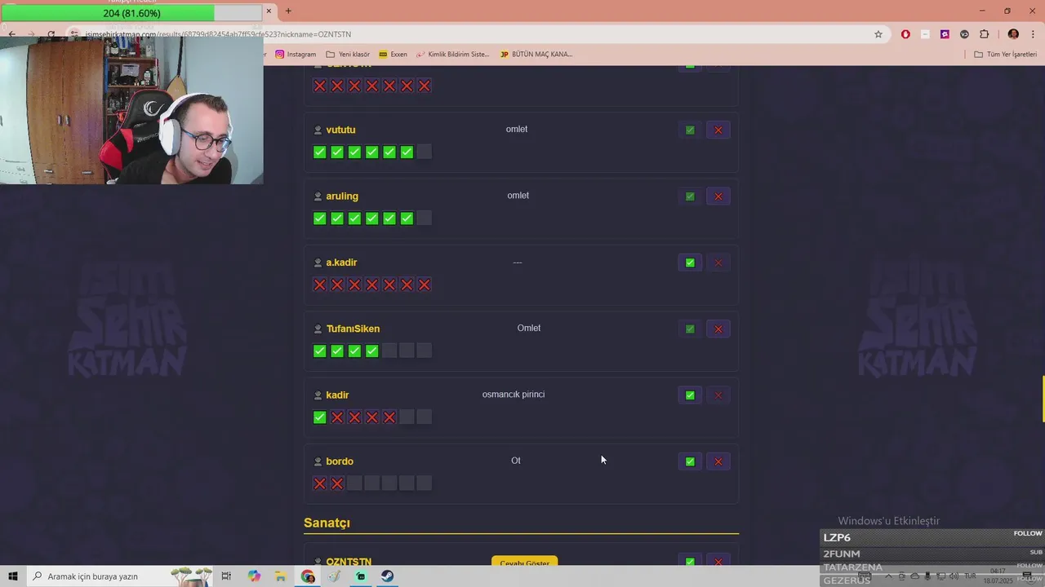Open the green app icon on the taskbar
Screen dimensions: 1045x587
(361, 576)
